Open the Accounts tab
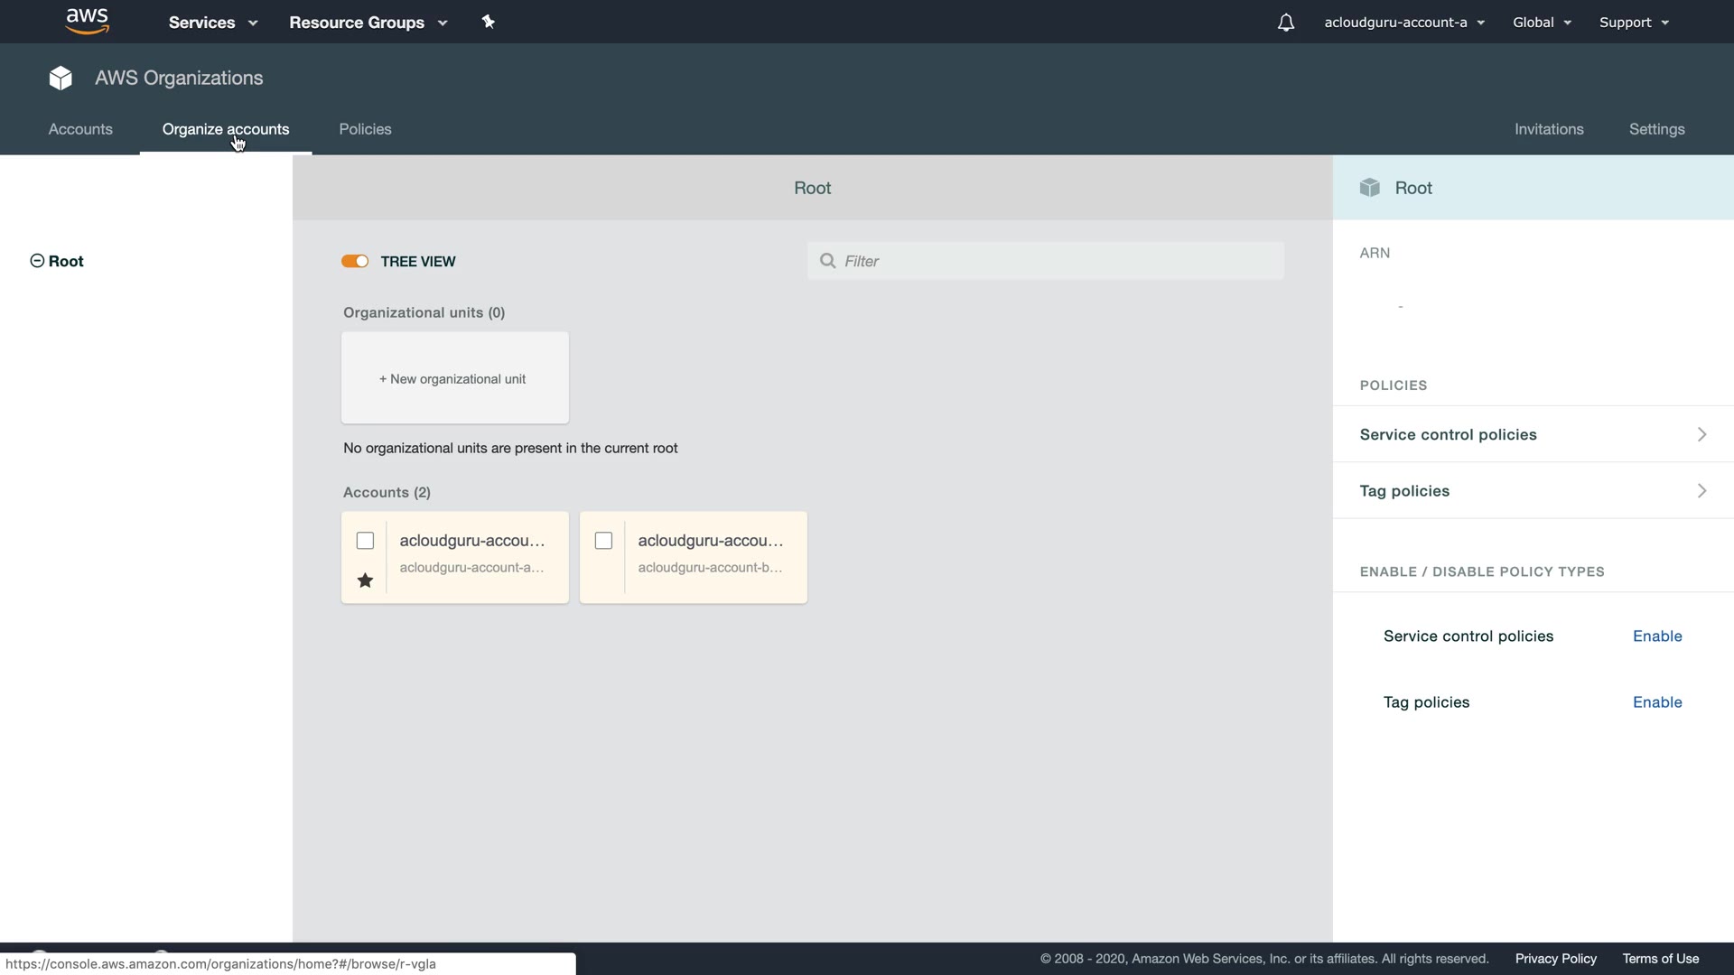The width and height of the screenshot is (1734, 975). point(80,129)
